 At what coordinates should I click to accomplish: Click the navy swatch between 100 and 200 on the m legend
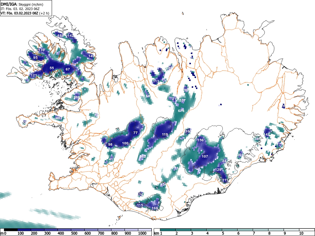24,230
